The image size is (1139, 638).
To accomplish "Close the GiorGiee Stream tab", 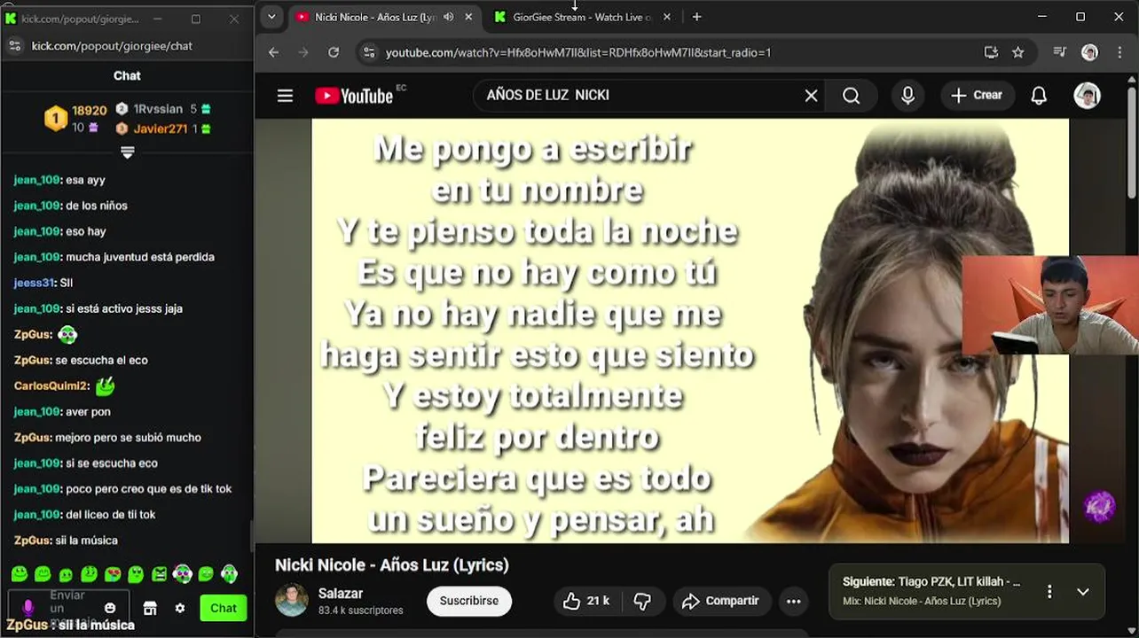I will click(667, 17).
